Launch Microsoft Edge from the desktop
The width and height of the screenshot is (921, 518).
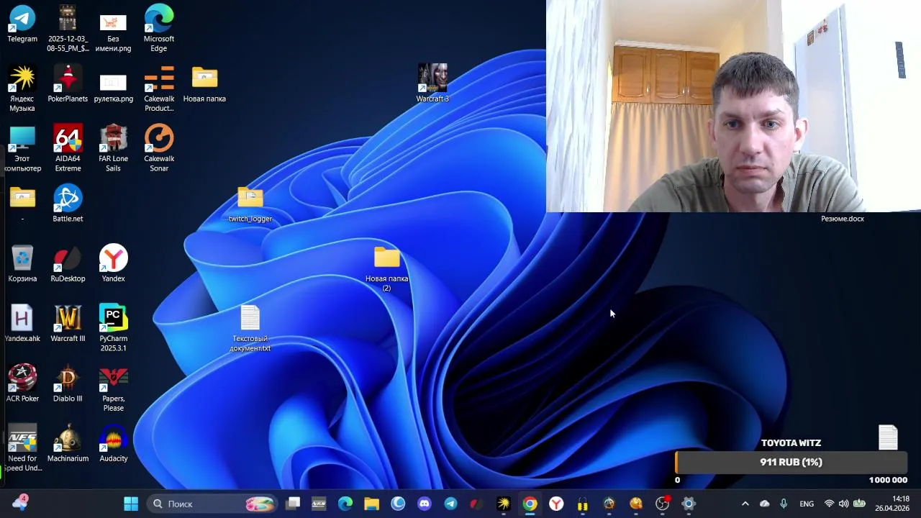click(x=158, y=28)
